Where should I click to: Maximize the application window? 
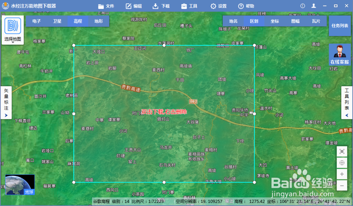coord(336,6)
